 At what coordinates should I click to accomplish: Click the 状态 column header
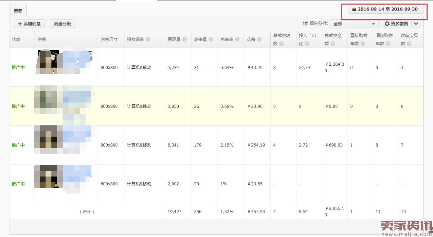tap(16, 40)
